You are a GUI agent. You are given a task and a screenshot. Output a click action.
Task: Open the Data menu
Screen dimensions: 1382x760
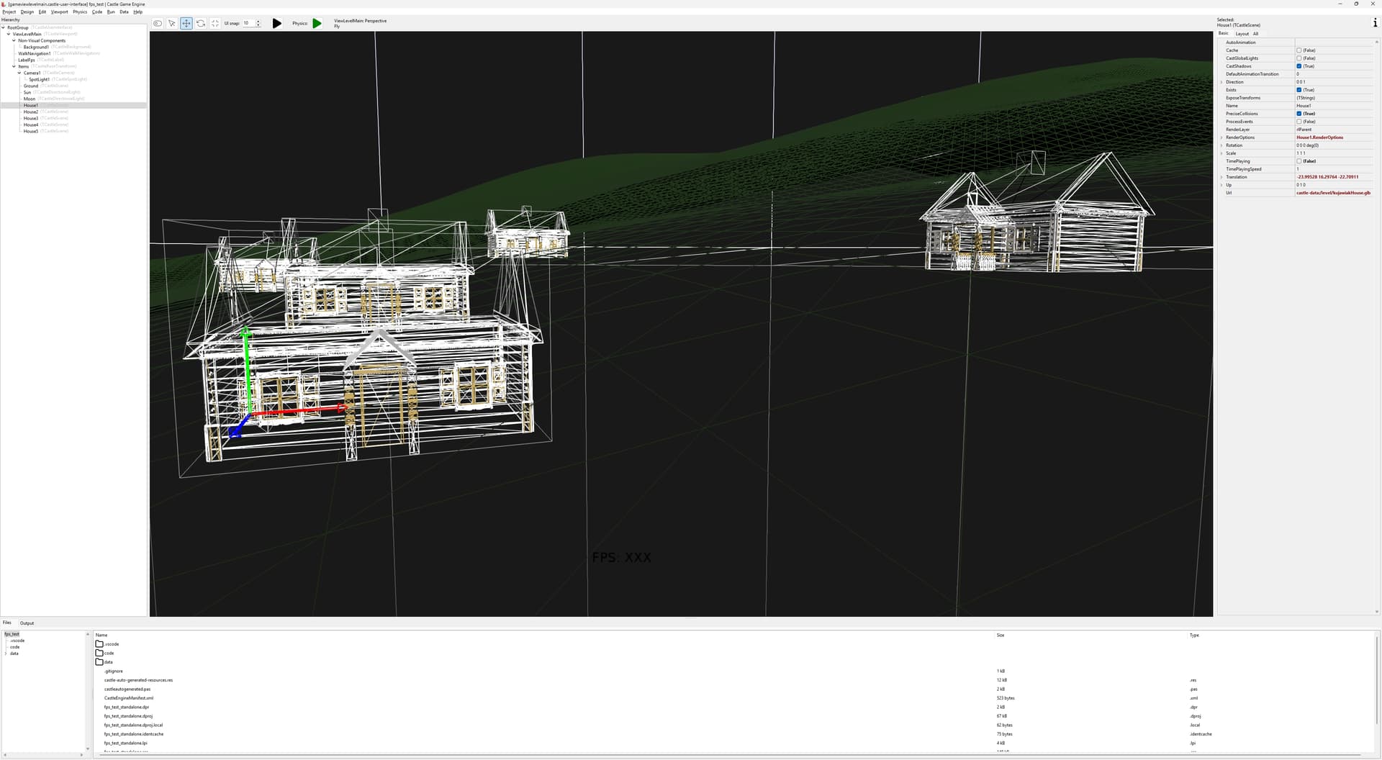pyautogui.click(x=124, y=12)
